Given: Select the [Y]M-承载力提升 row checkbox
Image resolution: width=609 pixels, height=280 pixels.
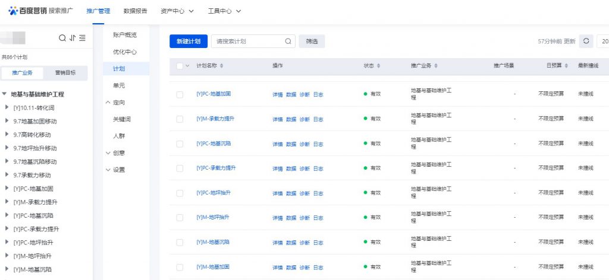Looking at the screenshot, I should point(180,119).
